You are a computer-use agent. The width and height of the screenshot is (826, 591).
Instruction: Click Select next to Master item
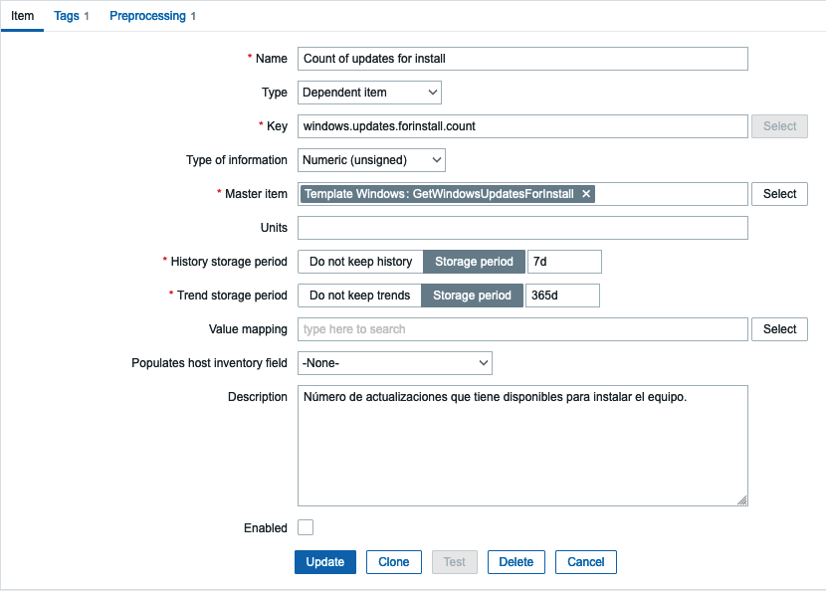779,194
